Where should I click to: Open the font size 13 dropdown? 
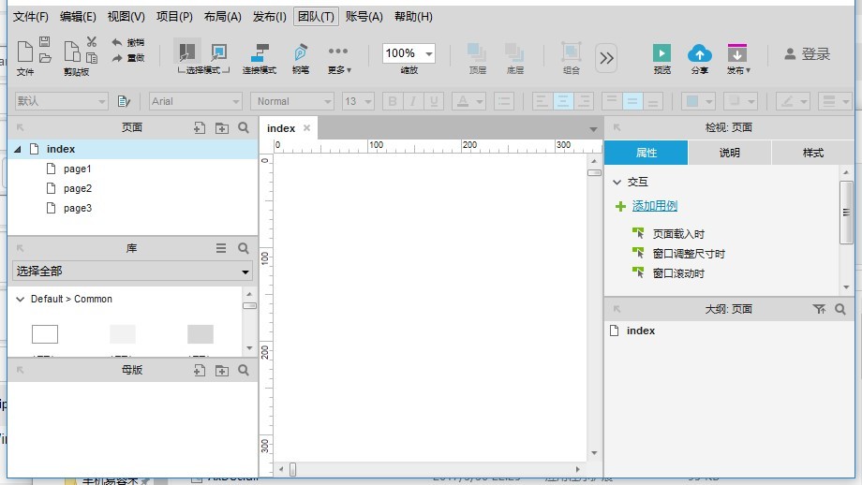point(358,101)
